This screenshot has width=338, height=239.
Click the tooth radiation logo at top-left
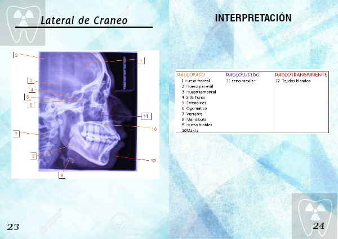(23, 23)
